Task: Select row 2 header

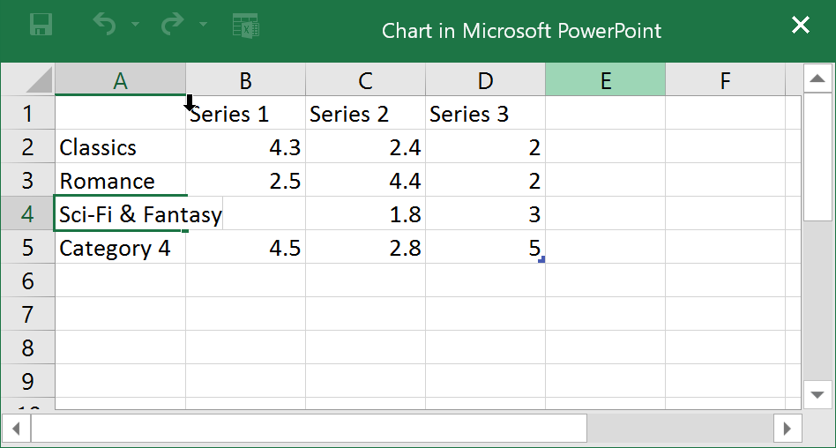Action: point(27,146)
